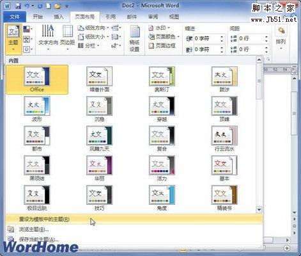Open the theme fonts dropdown
Screen dimensions: 301x256
(28, 40)
